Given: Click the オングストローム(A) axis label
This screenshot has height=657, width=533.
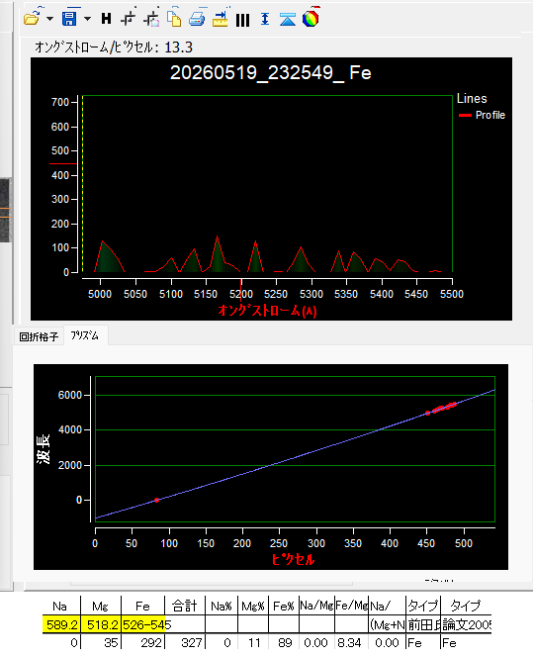Looking at the screenshot, I should point(267,311).
